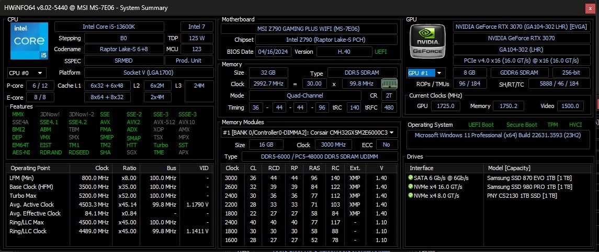Click the ECC value No
Viewport: 599px width, 252px height.
coord(387,145)
